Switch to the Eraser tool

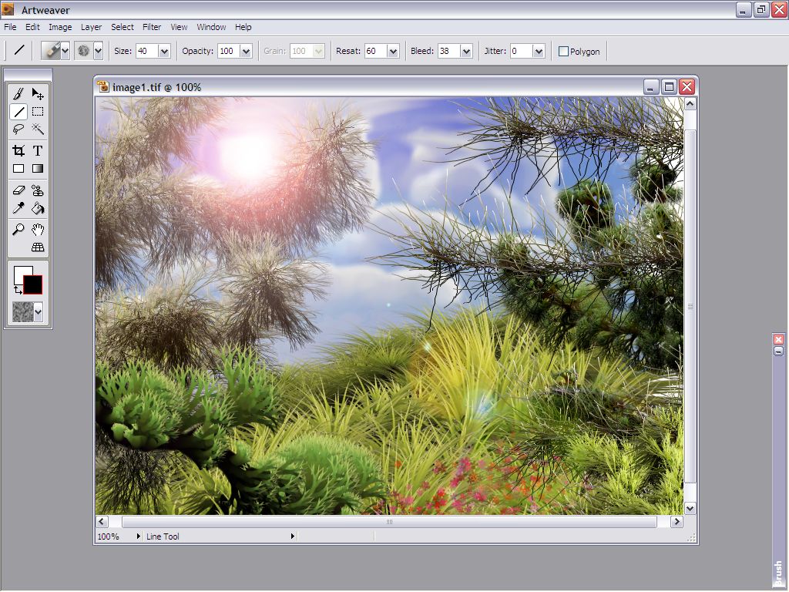[18, 190]
